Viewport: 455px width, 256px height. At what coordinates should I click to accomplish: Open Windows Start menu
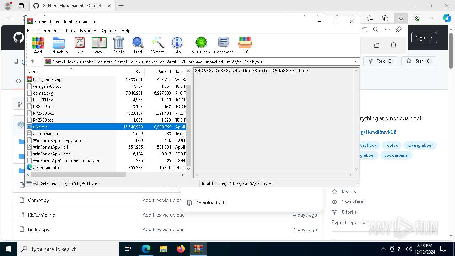pos(9,249)
